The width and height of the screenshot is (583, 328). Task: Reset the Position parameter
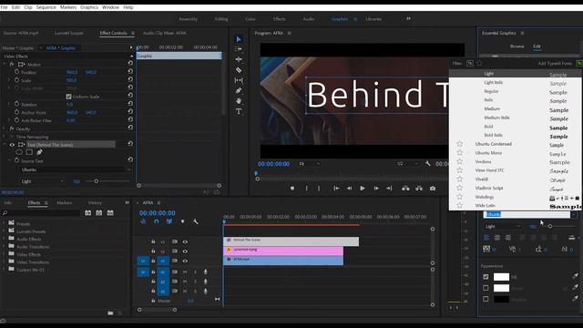coord(130,71)
